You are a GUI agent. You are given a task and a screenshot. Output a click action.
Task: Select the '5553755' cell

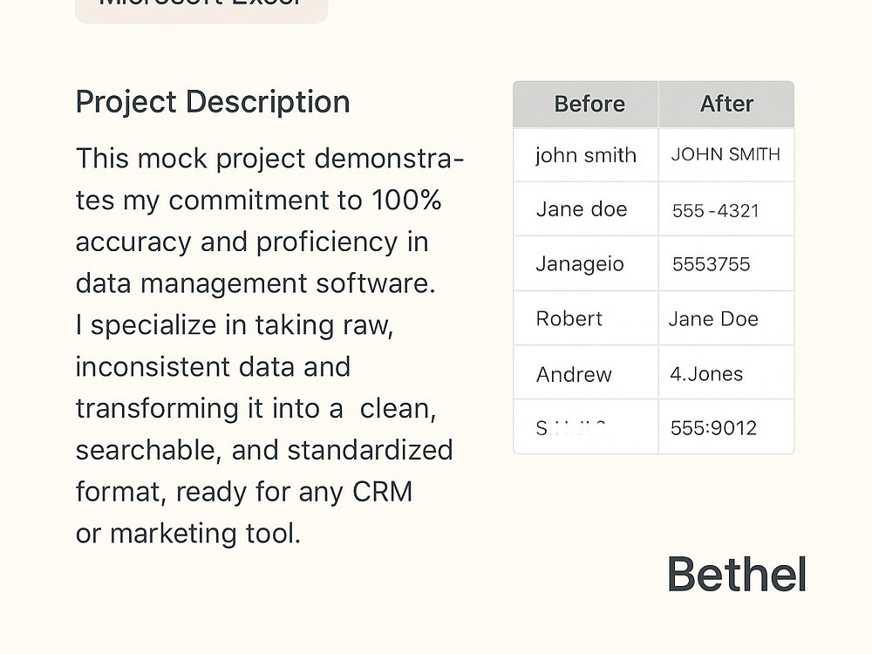726,263
